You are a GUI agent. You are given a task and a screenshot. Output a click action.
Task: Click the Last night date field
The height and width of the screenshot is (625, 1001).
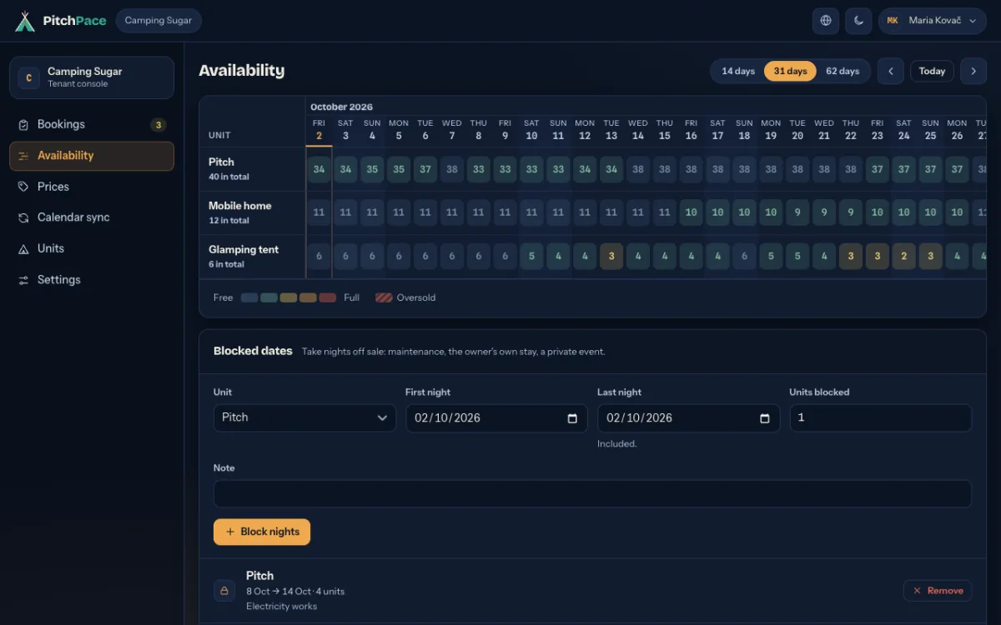click(x=688, y=417)
